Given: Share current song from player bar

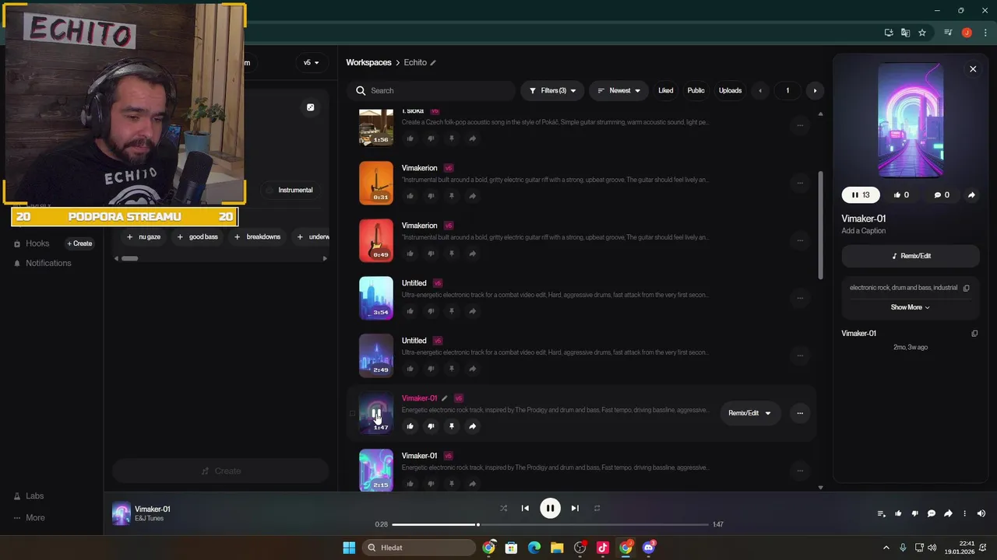Looking at the screenshot, I should coord(948,513).
